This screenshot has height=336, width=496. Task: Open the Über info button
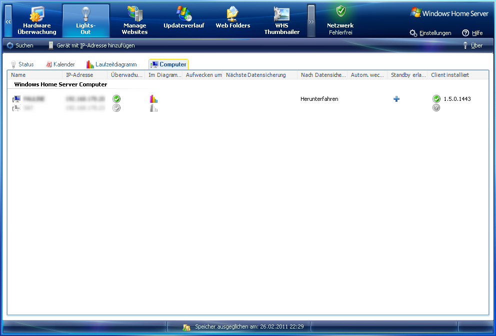(x=472, y=45)
